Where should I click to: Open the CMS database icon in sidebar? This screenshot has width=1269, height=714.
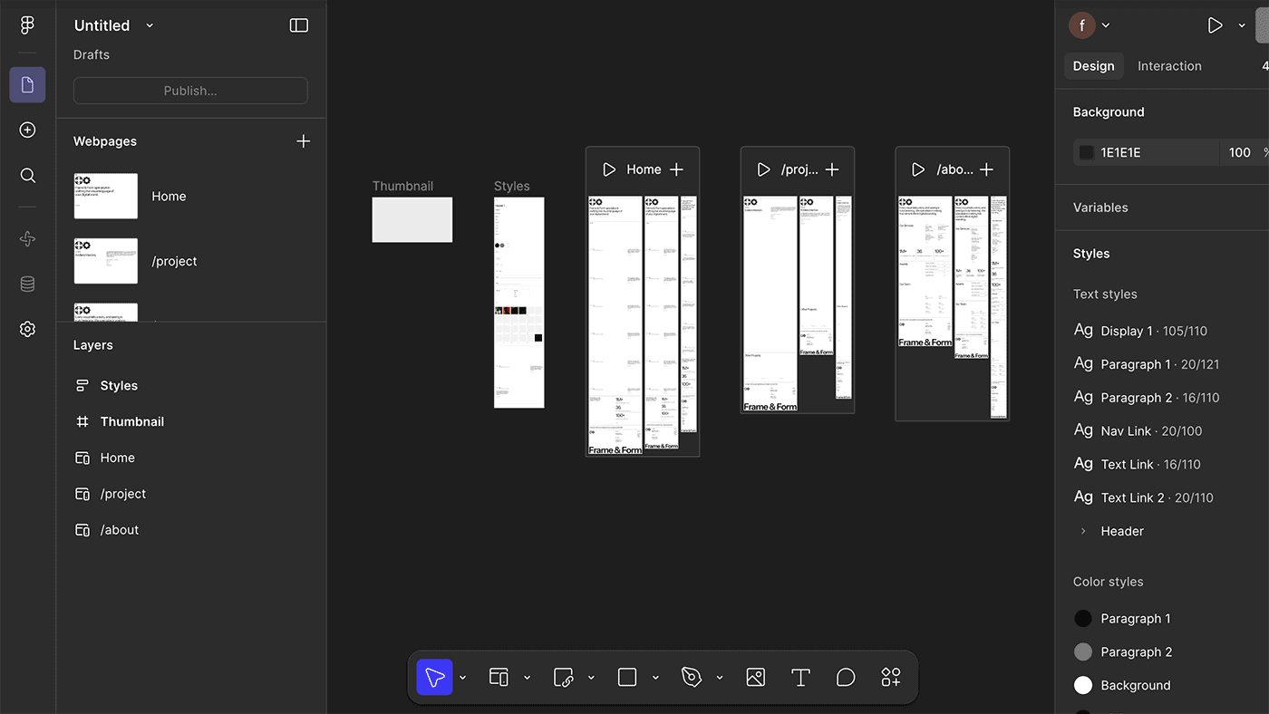point(27,284)
